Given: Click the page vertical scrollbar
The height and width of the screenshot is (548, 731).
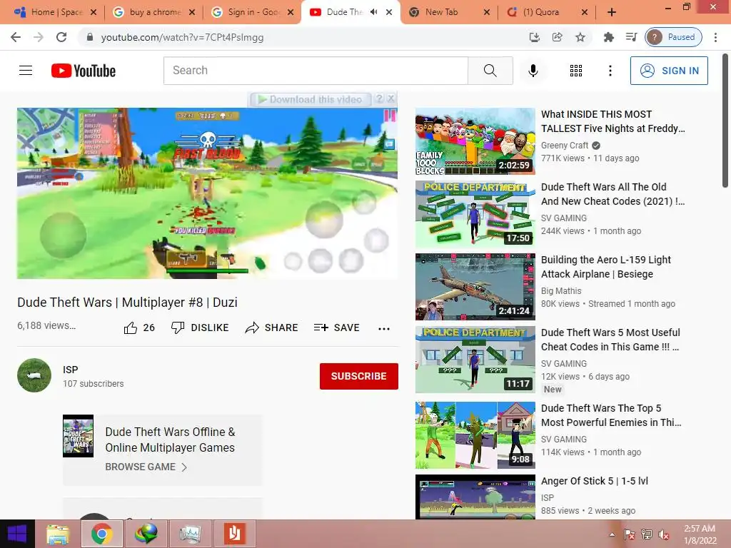Looking at the screenshot, I should click(x=725, y=121).
